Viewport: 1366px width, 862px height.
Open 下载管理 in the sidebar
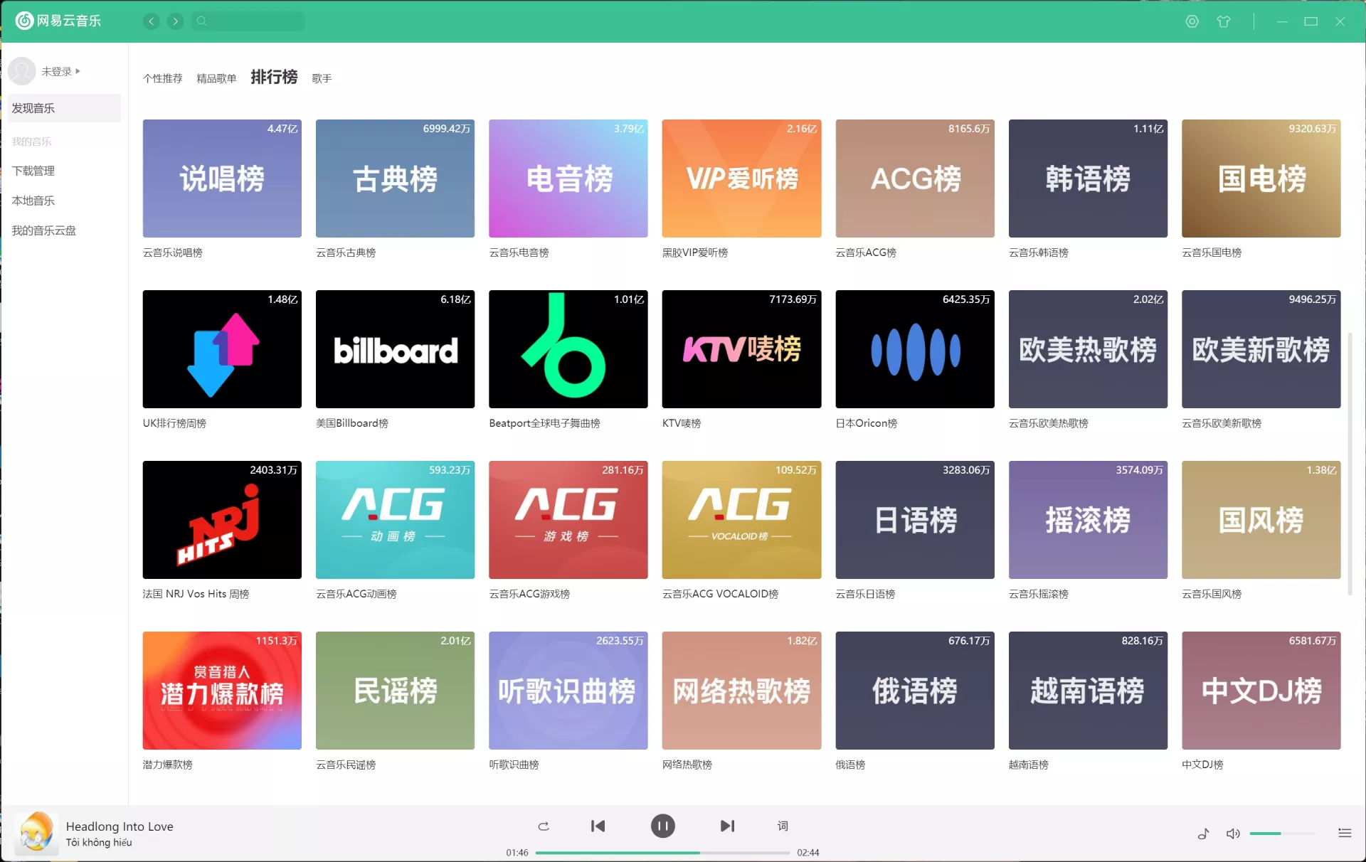[x=34, y=171]
